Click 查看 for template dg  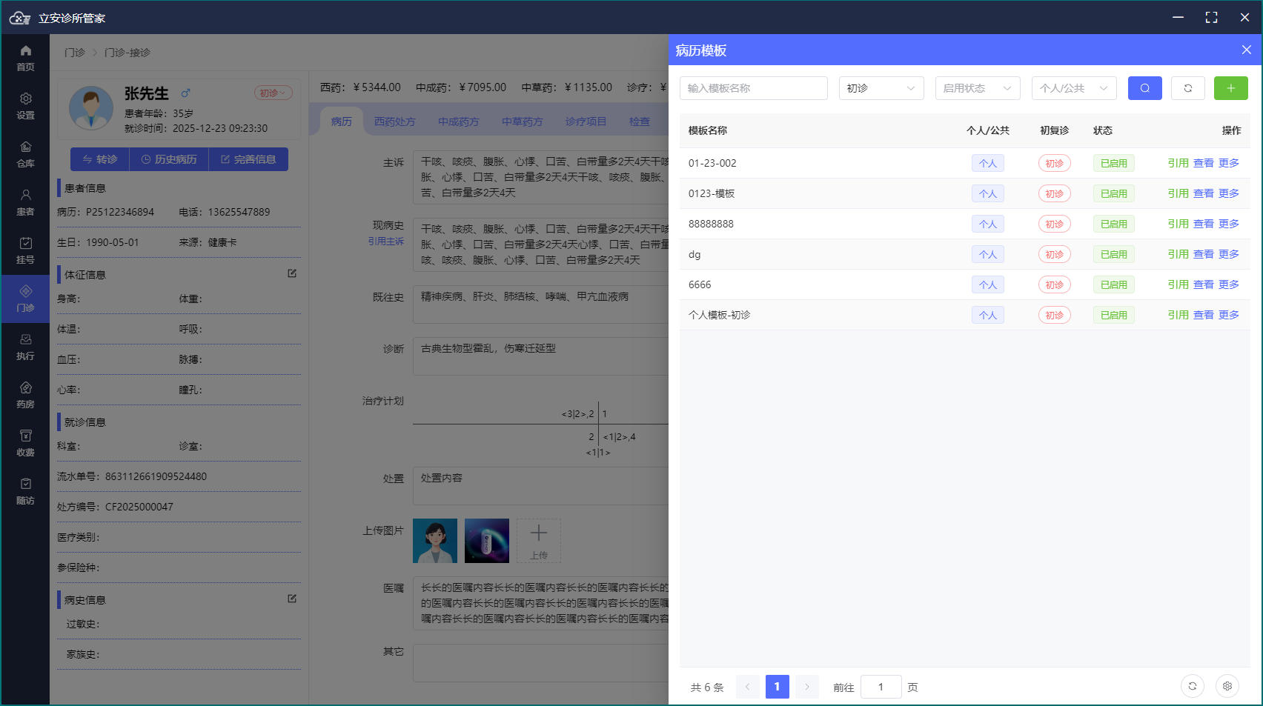point(1203,254)
